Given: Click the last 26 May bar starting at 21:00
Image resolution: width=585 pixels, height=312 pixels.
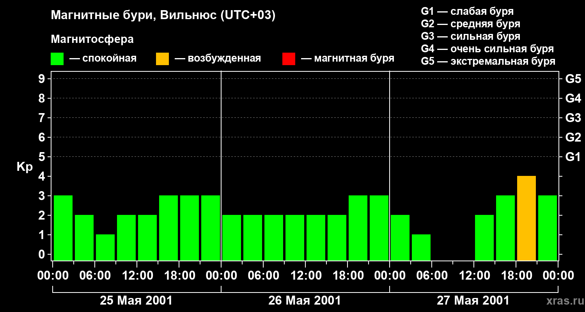Looking at the screenshot, I should coord(379,228).
